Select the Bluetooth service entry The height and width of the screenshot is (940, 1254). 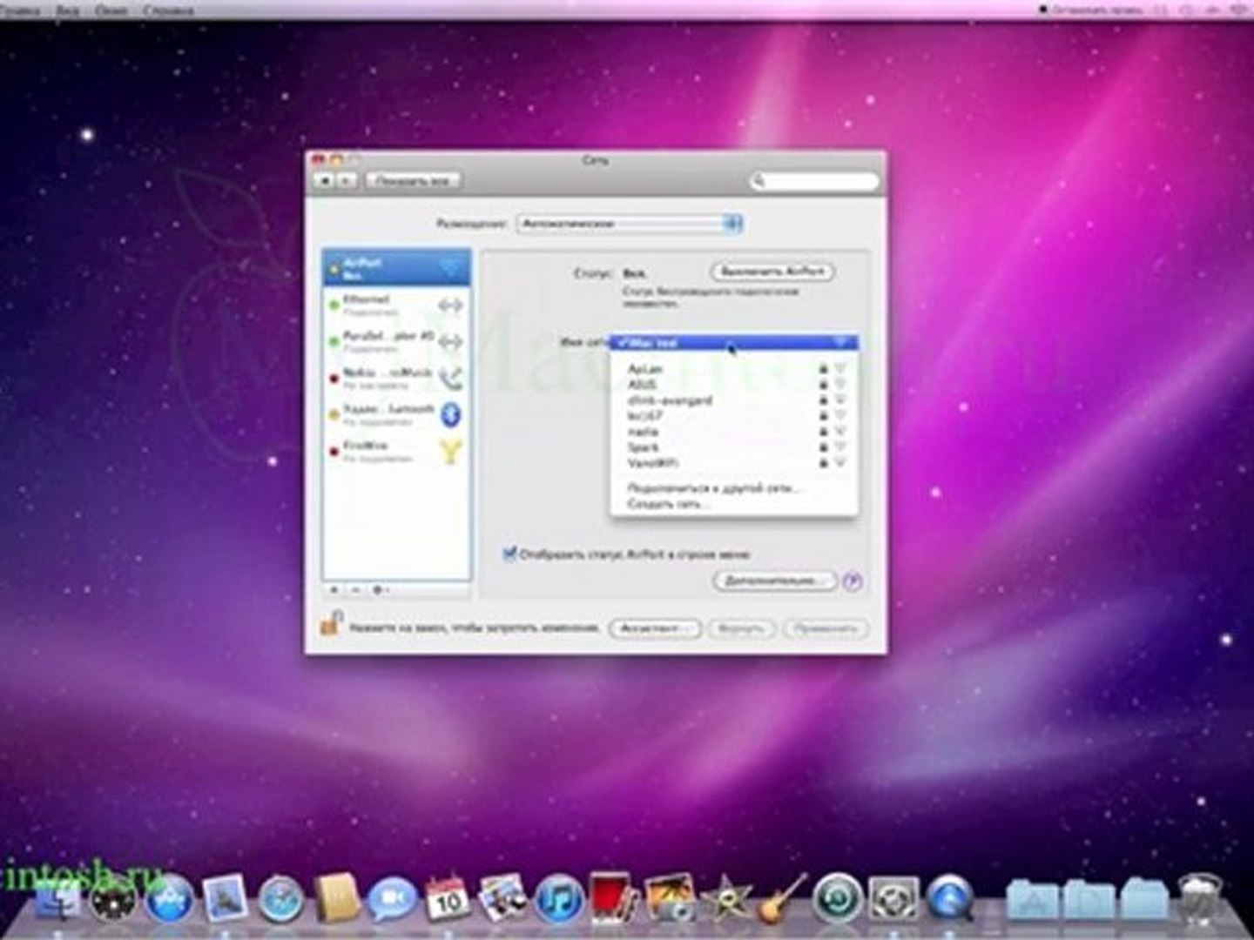point(397,414)
